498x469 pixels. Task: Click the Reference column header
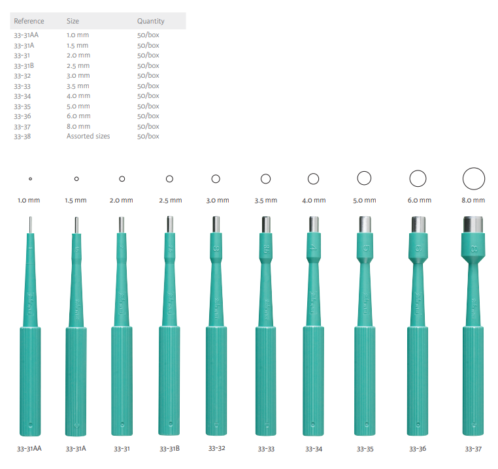point(29,21)
